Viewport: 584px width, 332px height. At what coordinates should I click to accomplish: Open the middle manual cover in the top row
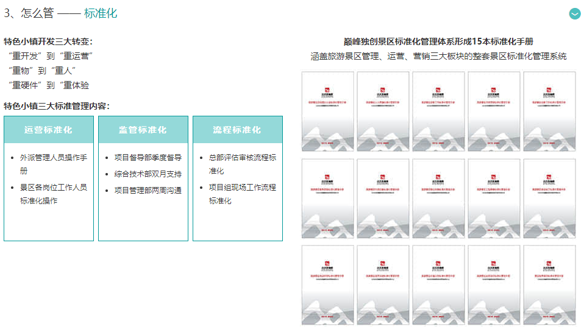[x=438, y=111]
